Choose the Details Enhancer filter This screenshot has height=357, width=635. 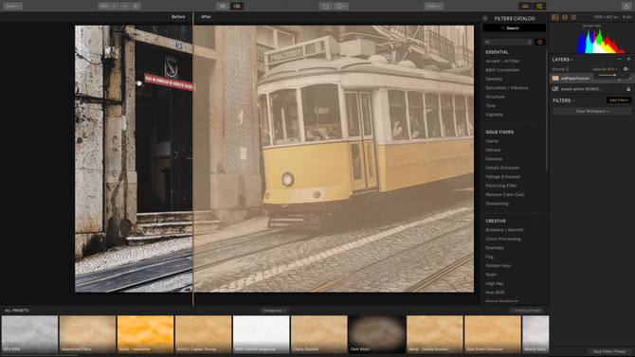[502, 168]
